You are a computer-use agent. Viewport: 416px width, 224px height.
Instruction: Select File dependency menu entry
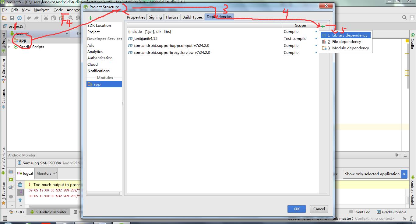pos(346,42)
